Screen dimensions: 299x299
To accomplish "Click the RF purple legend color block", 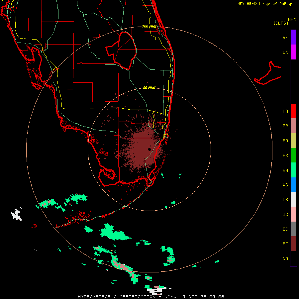I will [293, 37].
